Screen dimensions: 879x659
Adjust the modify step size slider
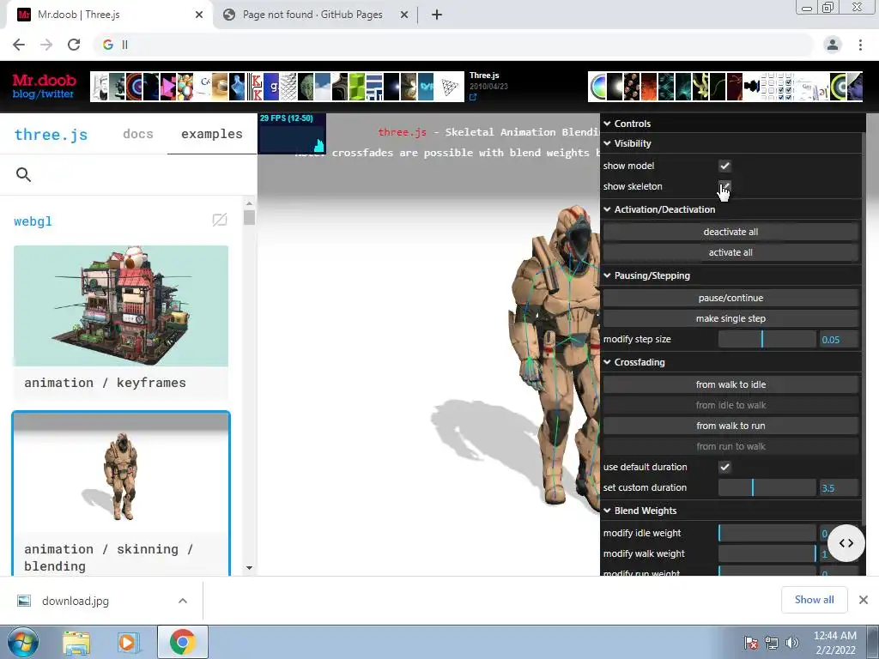click(x=767, y=340)
